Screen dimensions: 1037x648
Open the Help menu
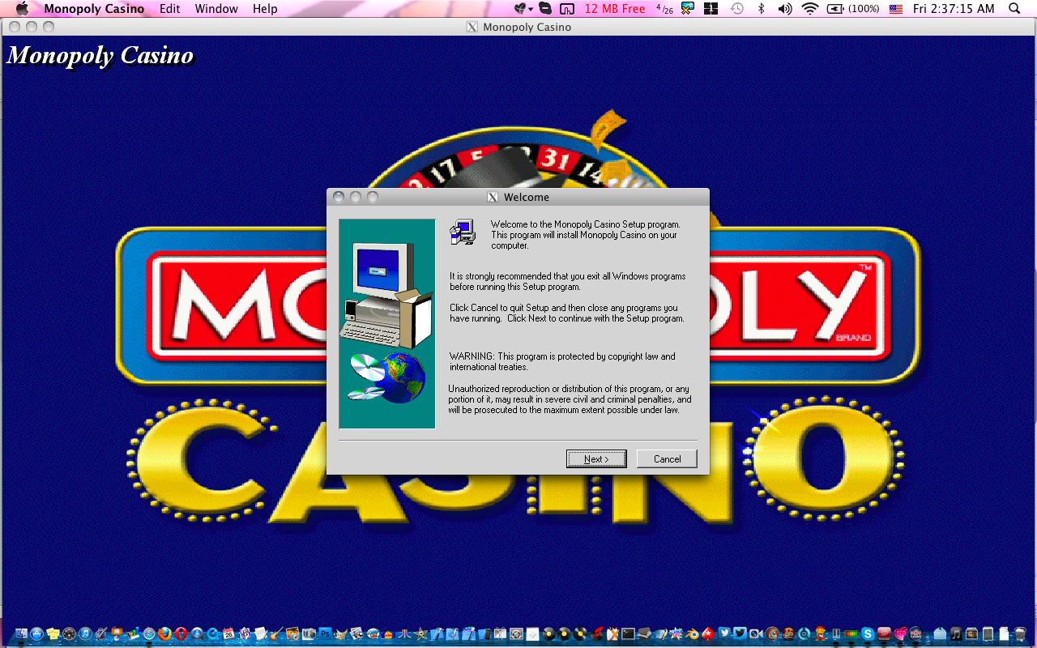click(x=265, y=9)
